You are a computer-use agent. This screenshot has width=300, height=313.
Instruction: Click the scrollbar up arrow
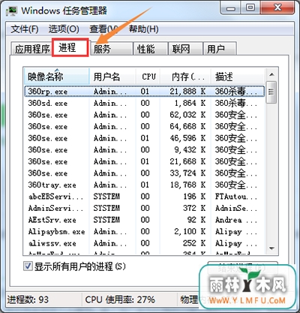click(271, 75)
